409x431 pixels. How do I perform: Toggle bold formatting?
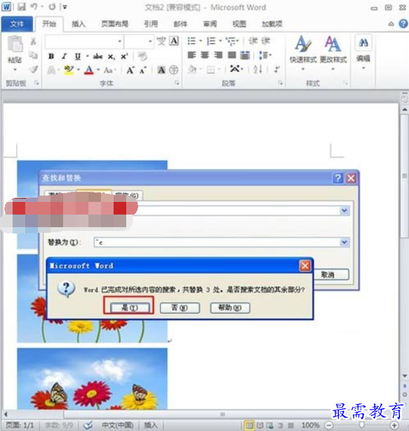coord(51,56)
